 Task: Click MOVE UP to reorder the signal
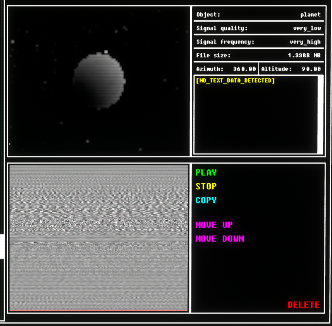tap(214, 225)
